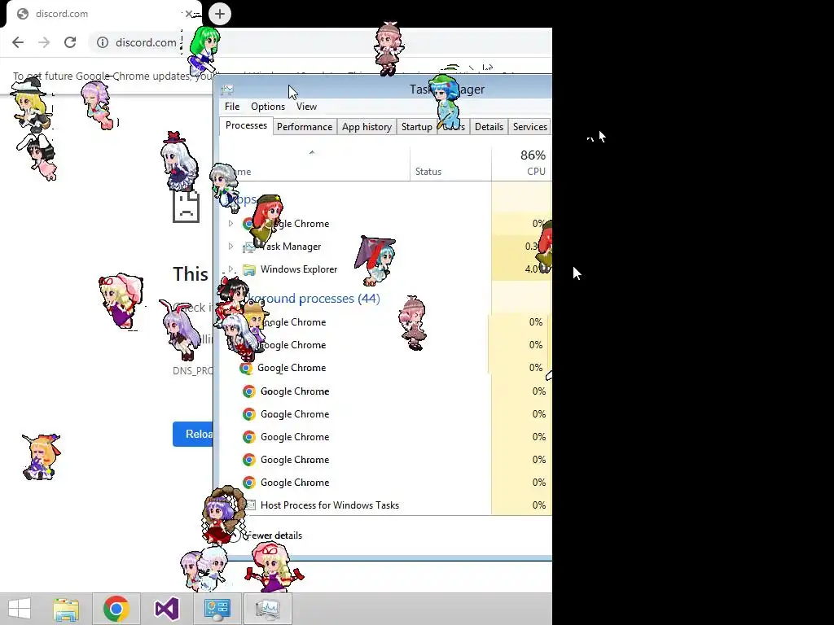This screenshot has height=625, width=834.
Task: Open Visual Studio from the taskbar
Action: click(x=166, y=609)
